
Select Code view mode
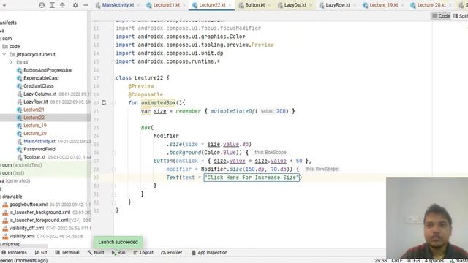(441, 16)
